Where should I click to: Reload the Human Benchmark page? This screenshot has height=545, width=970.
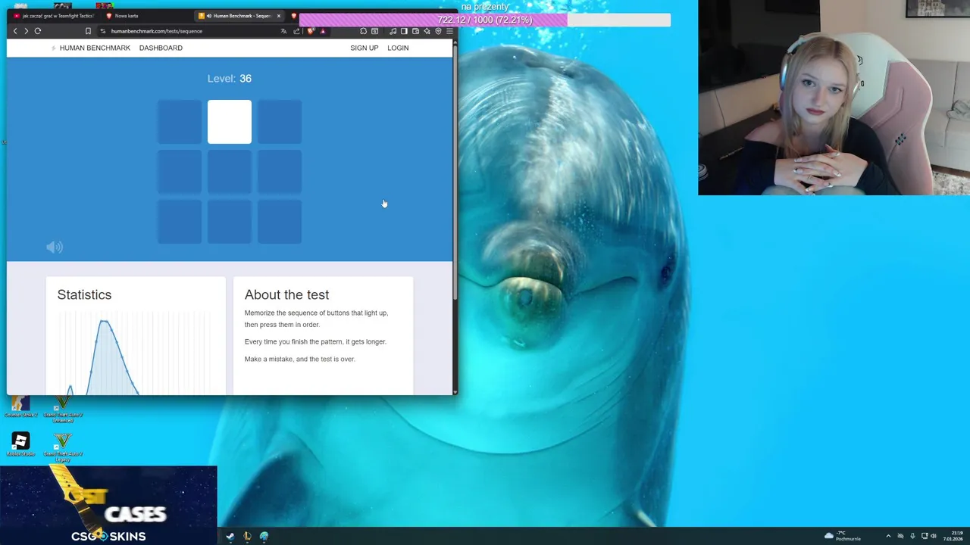(37, 31)
